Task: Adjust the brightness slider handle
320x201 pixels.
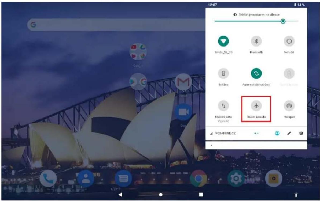Action: point(283,21)
